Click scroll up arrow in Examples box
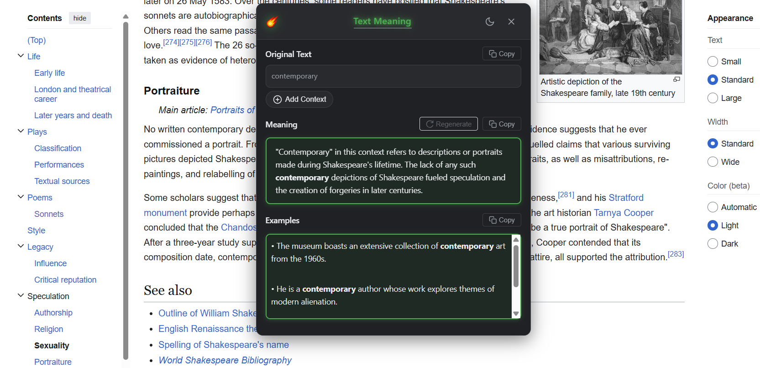Screen dimensions: 760x368 (x=516, y=240)
